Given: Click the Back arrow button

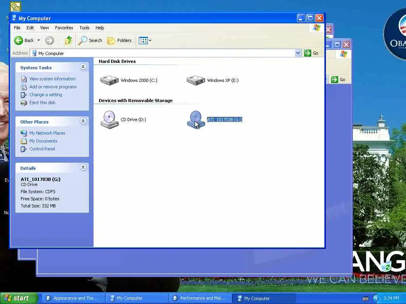Looking at the screenshot, I should tap(19, 40).
